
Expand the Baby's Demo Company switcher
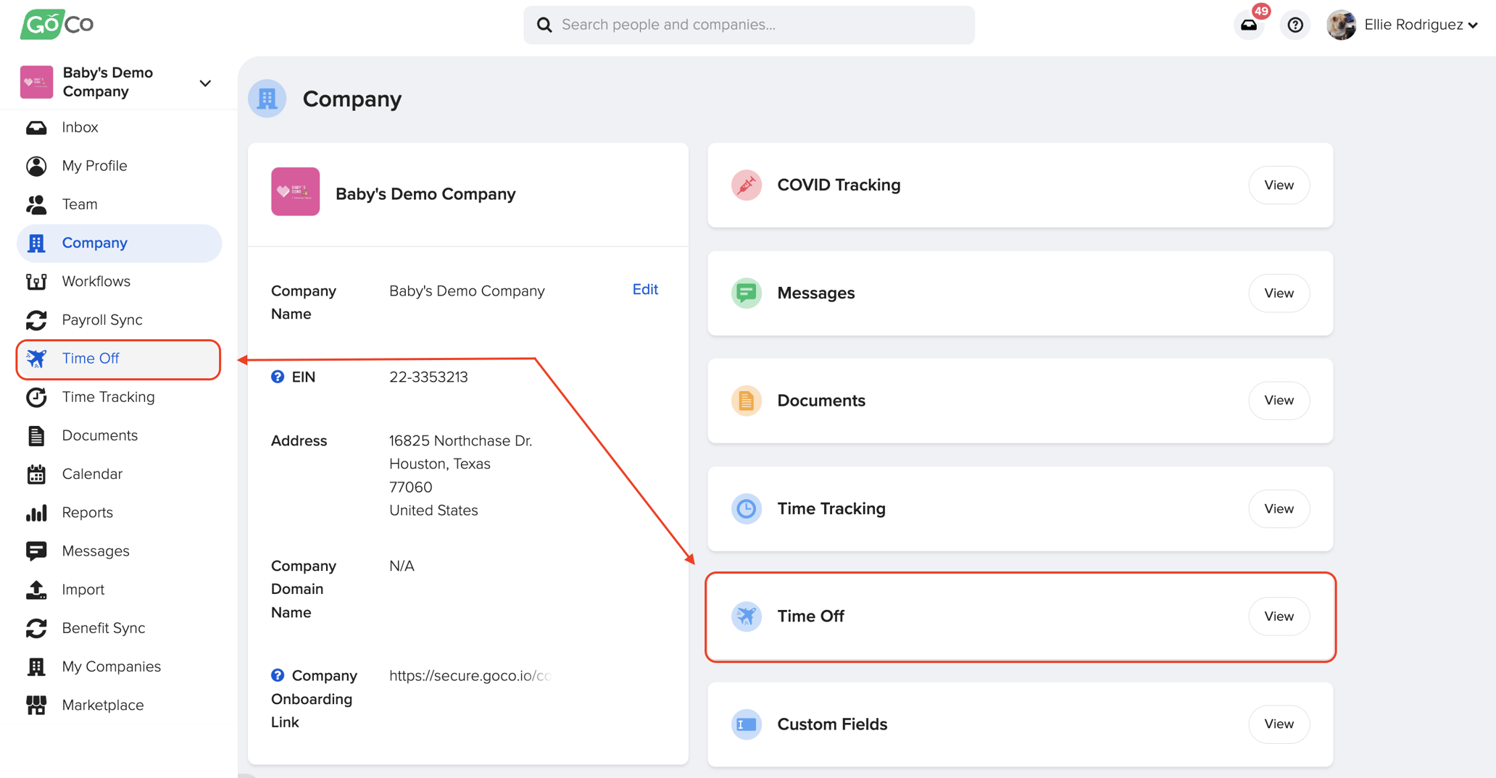205,83
